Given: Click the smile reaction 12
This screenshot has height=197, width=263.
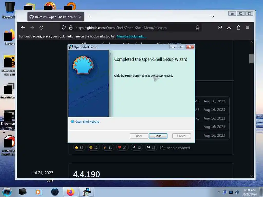Looking at the screenshot, I should click(x=93, y=147).
